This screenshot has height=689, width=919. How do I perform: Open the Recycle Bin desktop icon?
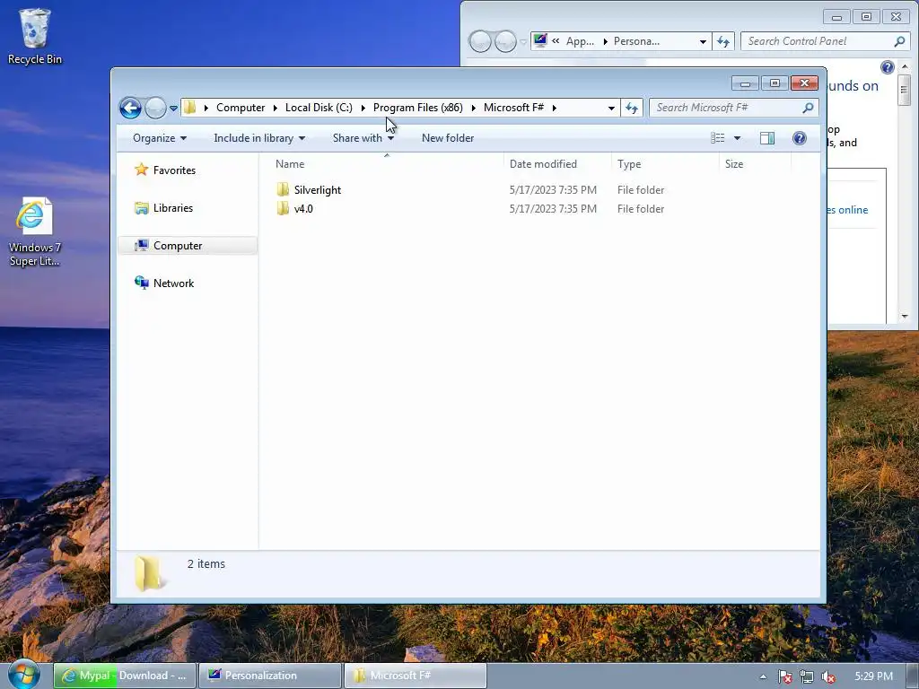pos(35,36)
